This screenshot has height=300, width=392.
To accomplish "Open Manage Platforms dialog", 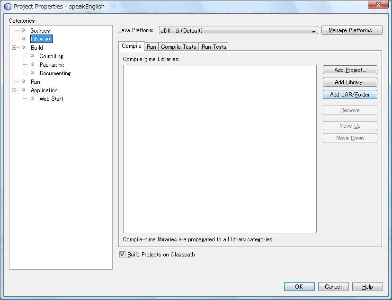I will 351,30.
